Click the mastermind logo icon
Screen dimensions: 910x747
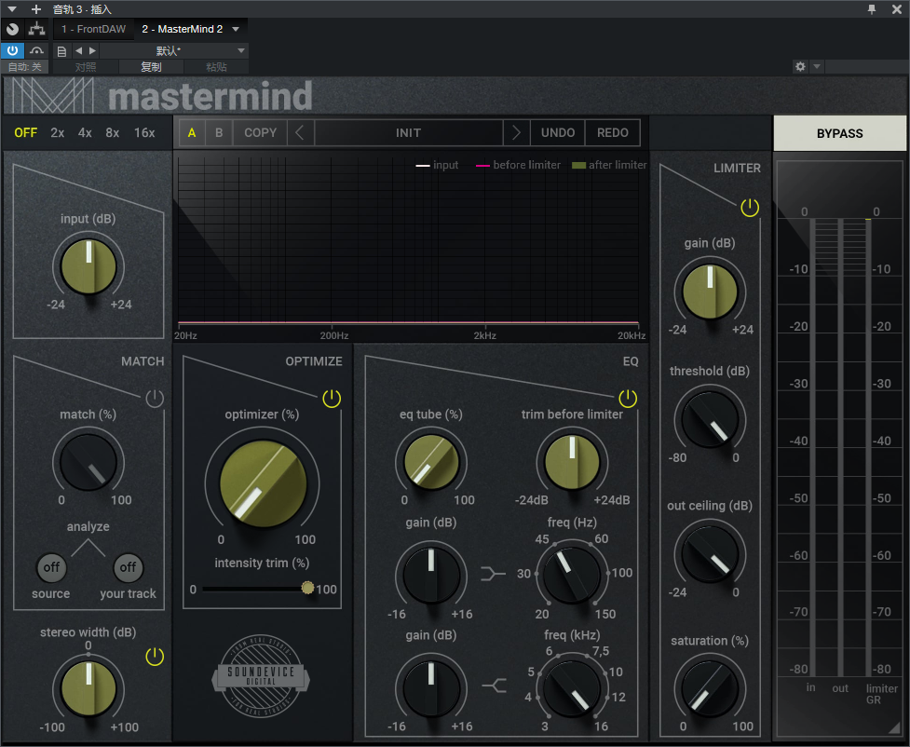point(53,95)
